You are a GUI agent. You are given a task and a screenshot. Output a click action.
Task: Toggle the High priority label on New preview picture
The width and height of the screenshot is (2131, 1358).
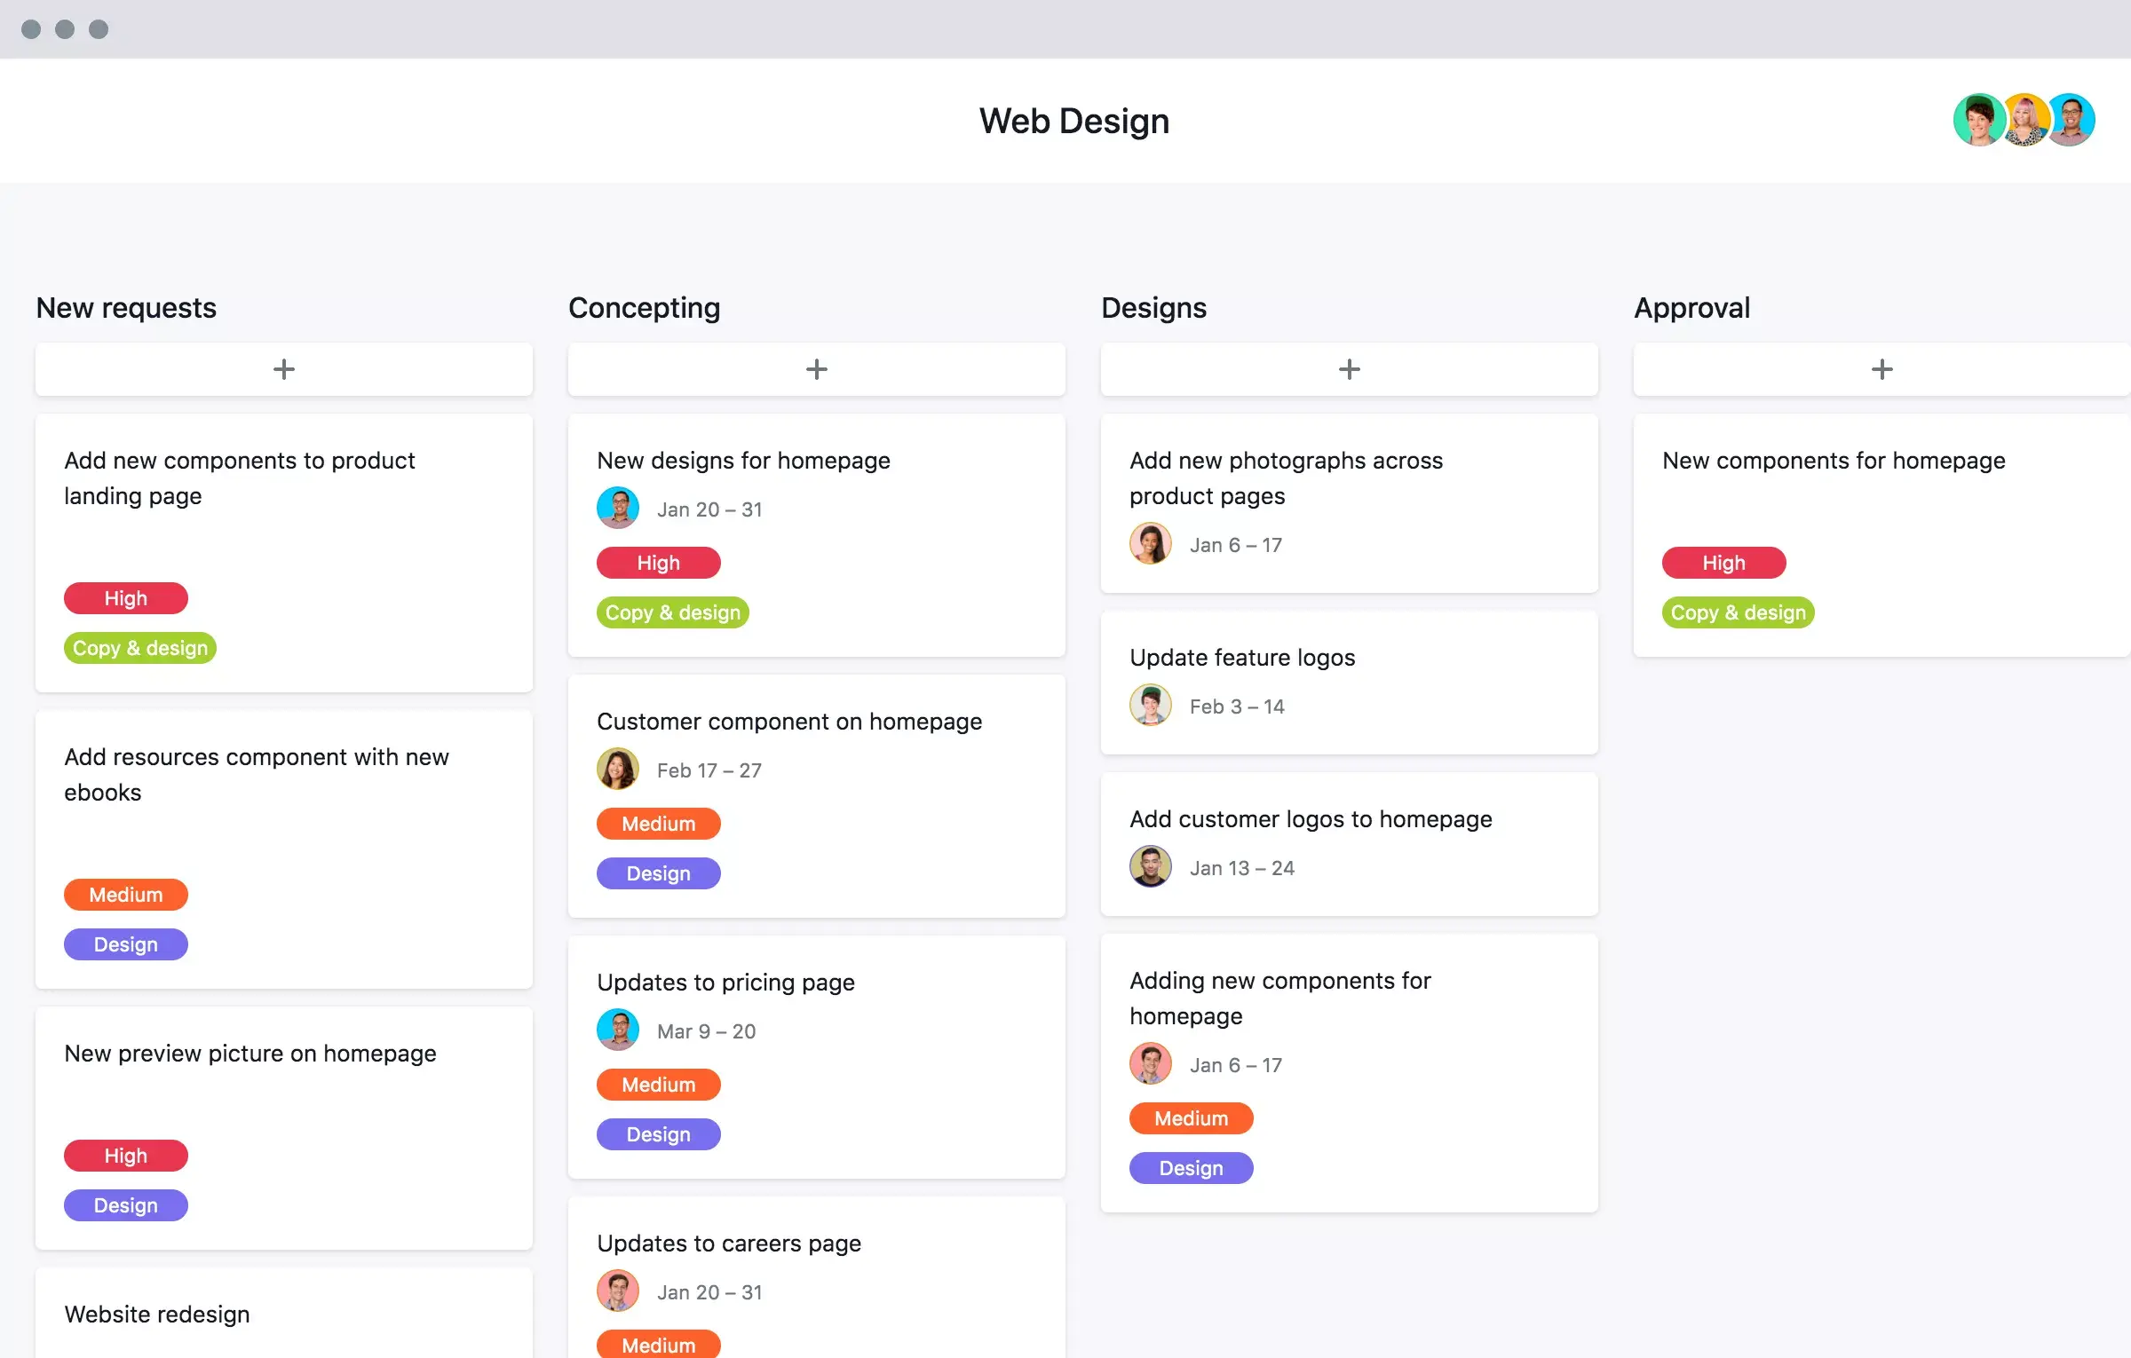pyautogui.click(x=124, y=1155)
